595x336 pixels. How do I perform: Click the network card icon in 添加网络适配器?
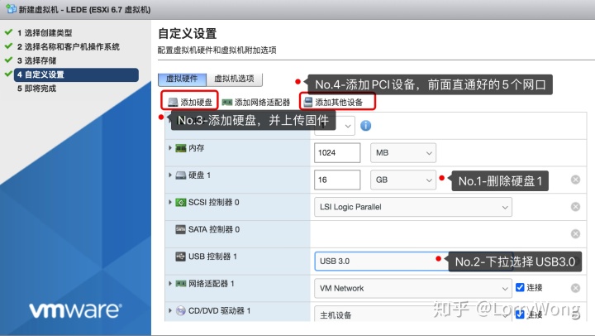tap(227, 103)
